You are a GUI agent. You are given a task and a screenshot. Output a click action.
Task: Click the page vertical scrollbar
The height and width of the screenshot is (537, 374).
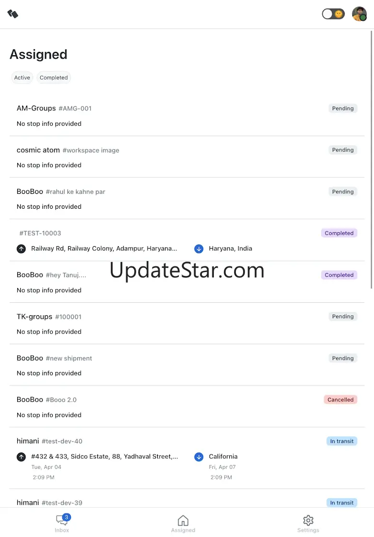(x=372, y=158)
